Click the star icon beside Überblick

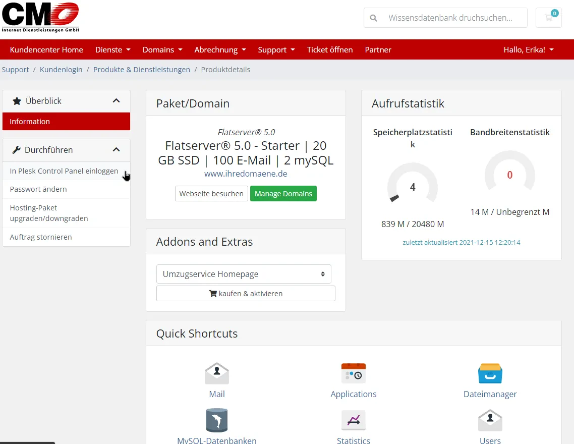tap(17, 101)
